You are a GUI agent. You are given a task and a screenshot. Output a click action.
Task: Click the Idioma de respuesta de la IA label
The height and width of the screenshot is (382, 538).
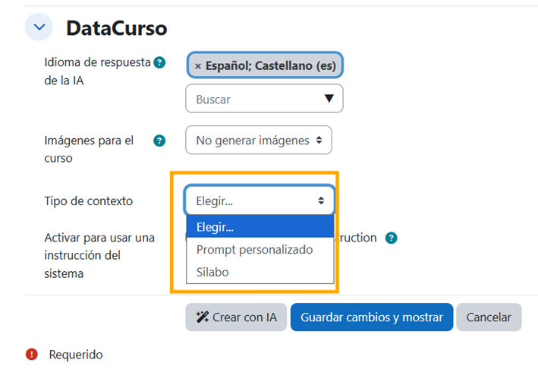pyautogui.click(x=97, y=71)
